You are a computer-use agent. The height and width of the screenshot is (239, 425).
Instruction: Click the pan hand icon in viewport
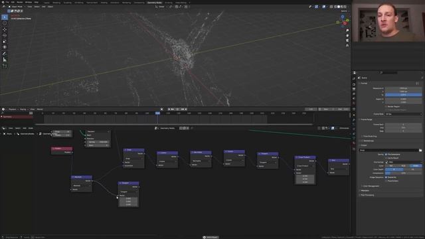(347, 35)
